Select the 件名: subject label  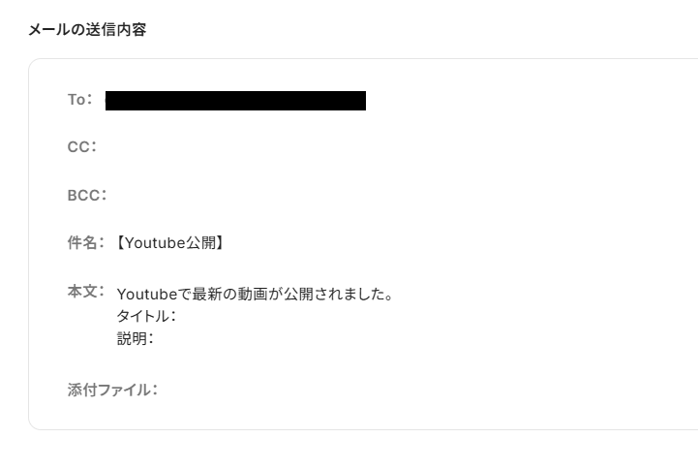click(x=86, y=243)
